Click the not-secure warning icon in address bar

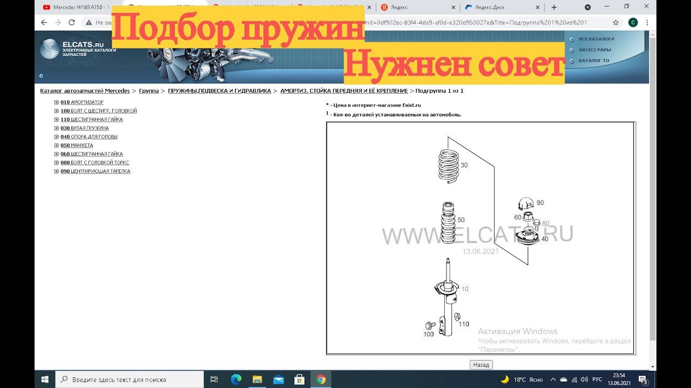pos(89,23)
